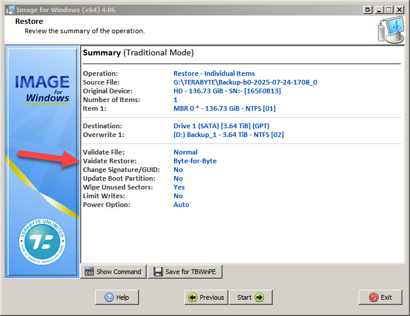Image resolution: width=410 pixels, height=316 pixels.
Task: Click the 'Source File:' label
Action: point(101,82)
